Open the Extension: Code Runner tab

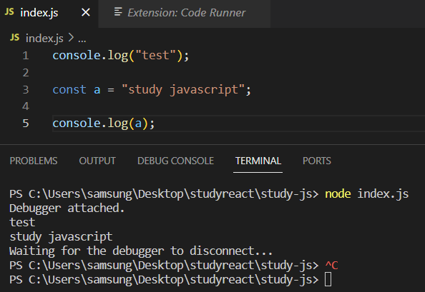(x=185, y=13)
